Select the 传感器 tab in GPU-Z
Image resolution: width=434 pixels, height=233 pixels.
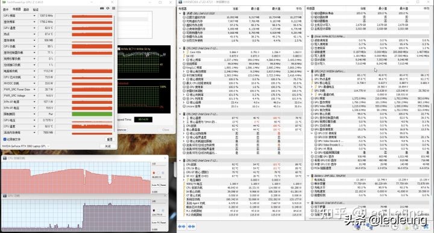[x=16, y=10]
